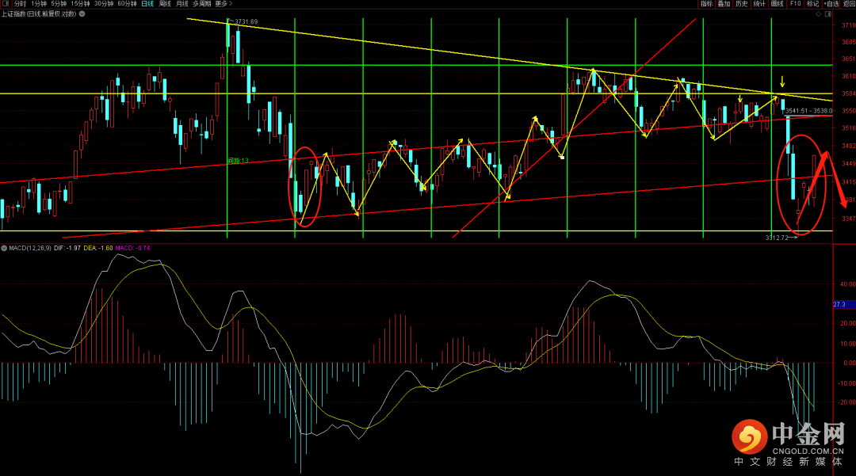Open dropdown beside 上证指数 chart title
Image resolution: width=856 pixels, height=476 pixels.
click(82, 14)
